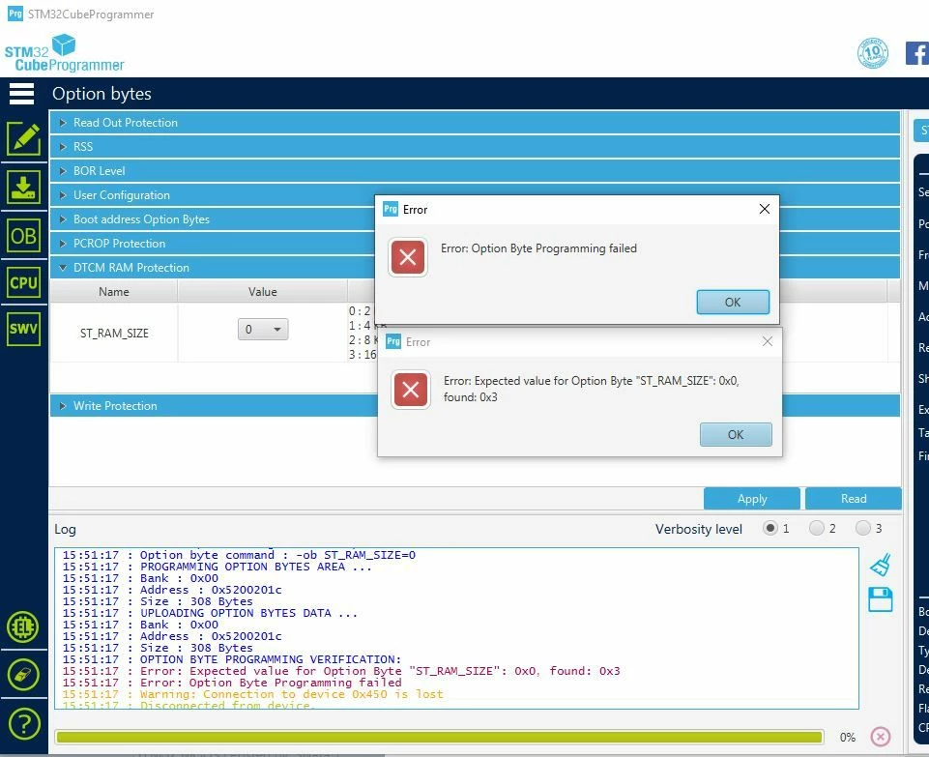Select verbosity level 2 radio button
Image resolution: width=929 pixels, height=757 pixels.
[x=817, y=528]
